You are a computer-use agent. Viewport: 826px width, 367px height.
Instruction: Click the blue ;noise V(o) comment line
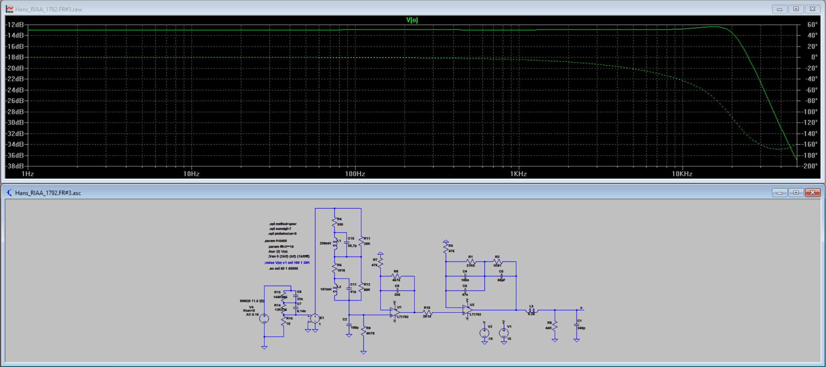pos(287,263)
